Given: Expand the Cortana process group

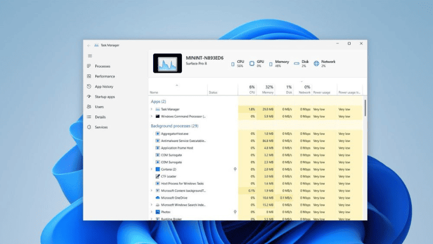Looking at the screenshot, I should pos(152,169).
